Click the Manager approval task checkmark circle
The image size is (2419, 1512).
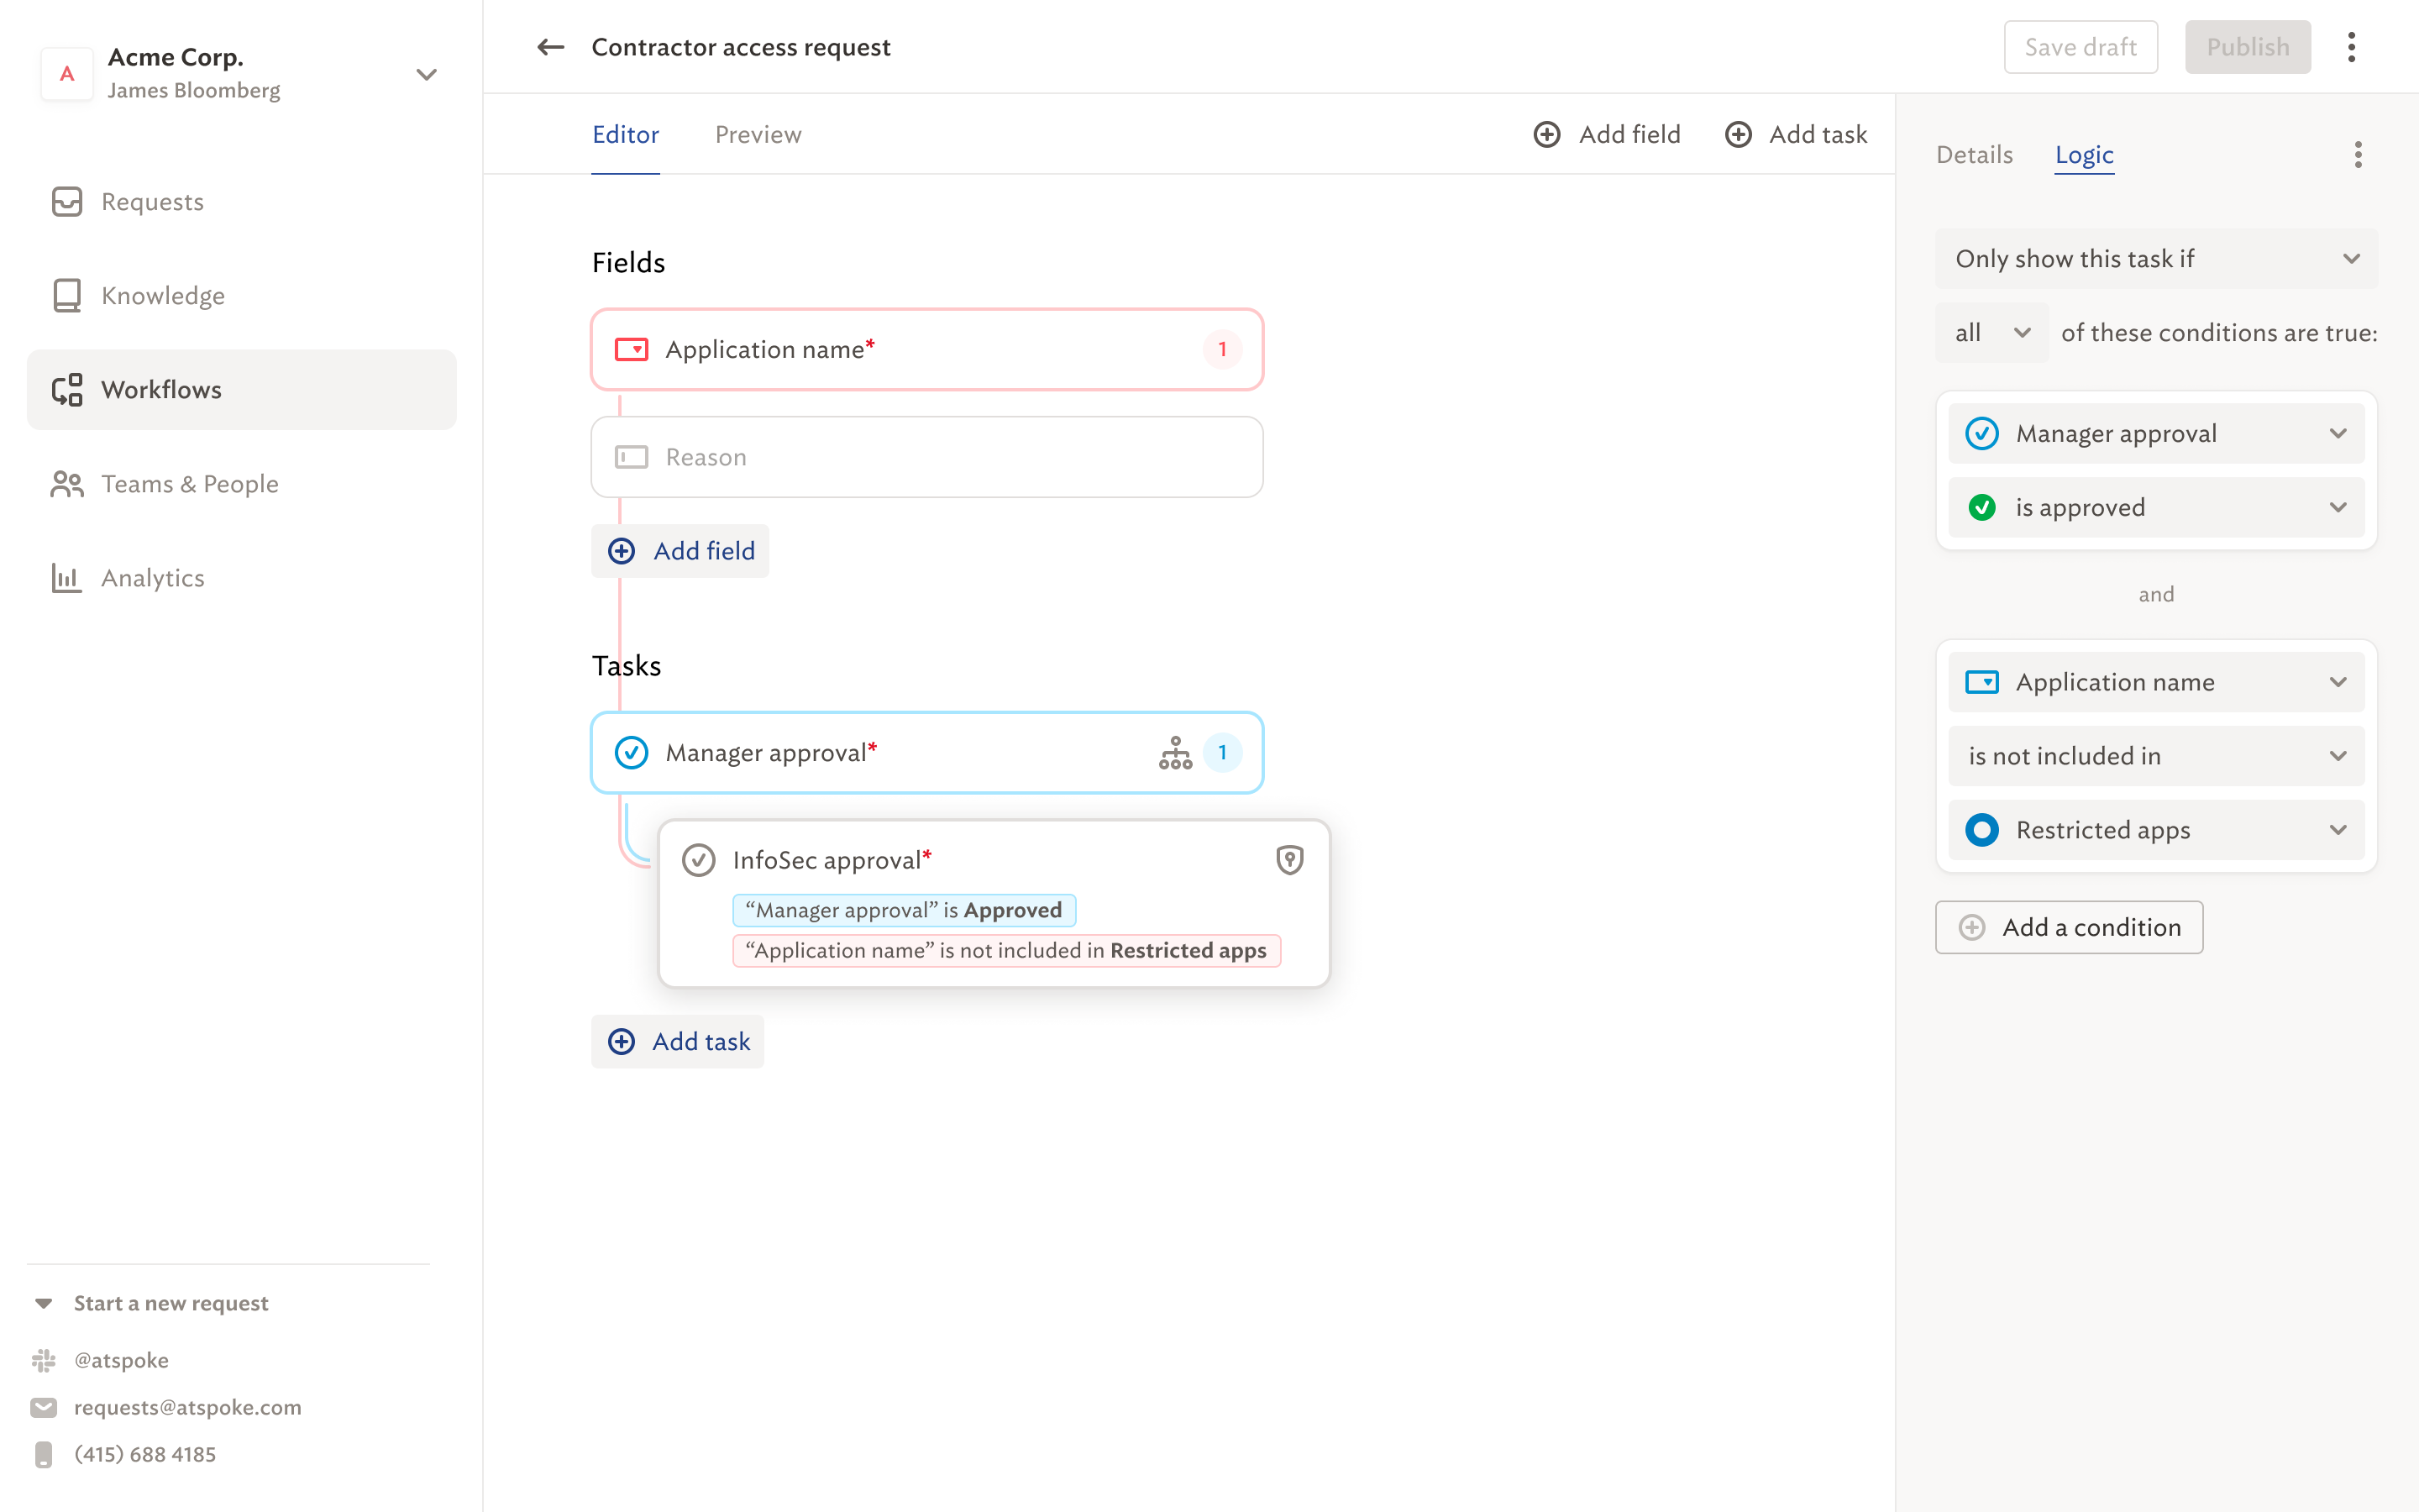pos(632,753)
